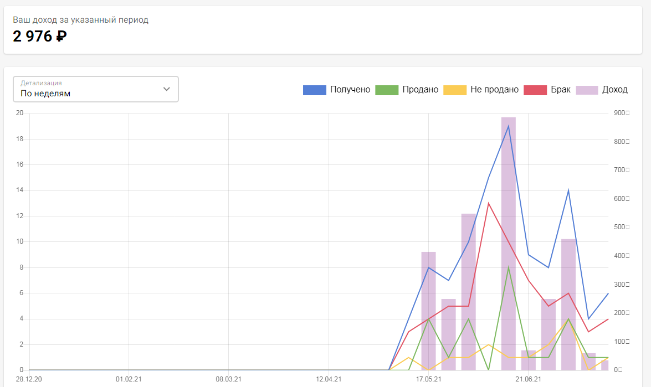651x387 pixels.
Task: Click the chevron arrow of Детализация dropdown
Action: (x=166, y=89)
